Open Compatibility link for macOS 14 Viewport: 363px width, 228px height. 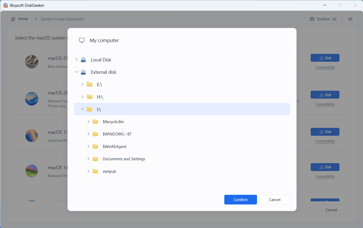[325, 176]
